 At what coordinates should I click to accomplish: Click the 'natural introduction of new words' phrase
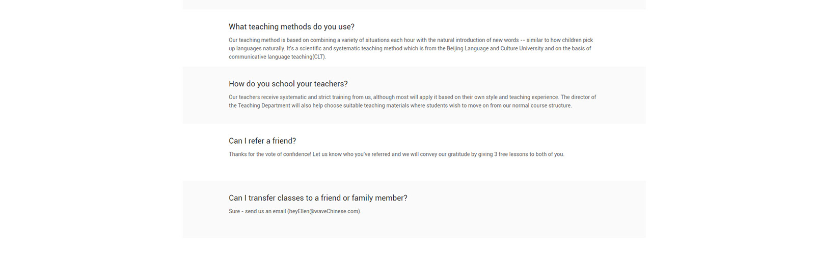click(478, 40)
